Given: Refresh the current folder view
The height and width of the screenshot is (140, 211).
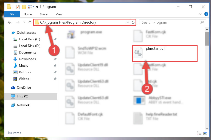Looking at the screenshot, I should click(133, 22).
